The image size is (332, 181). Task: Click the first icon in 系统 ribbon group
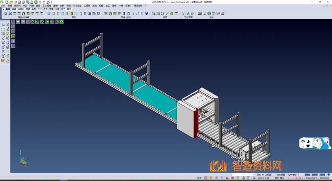click(200, 14)
